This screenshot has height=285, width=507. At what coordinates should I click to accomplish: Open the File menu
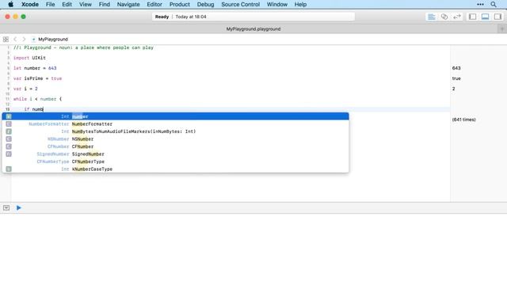tap(50, 5)
